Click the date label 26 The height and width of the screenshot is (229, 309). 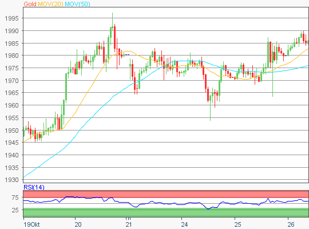[291, 224]
